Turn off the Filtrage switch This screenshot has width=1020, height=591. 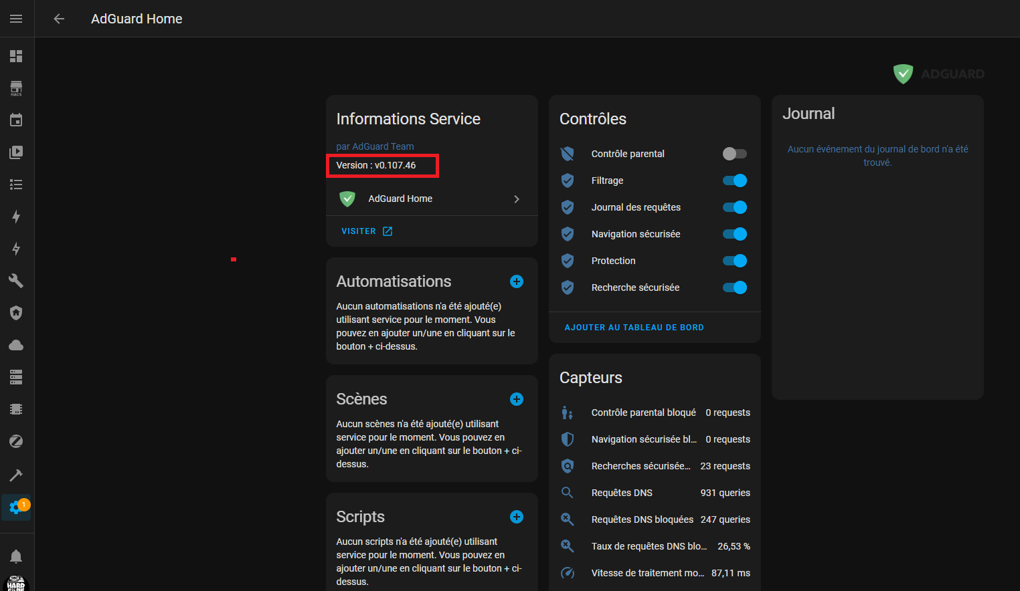pyautogui.click(x=735, y=181)
